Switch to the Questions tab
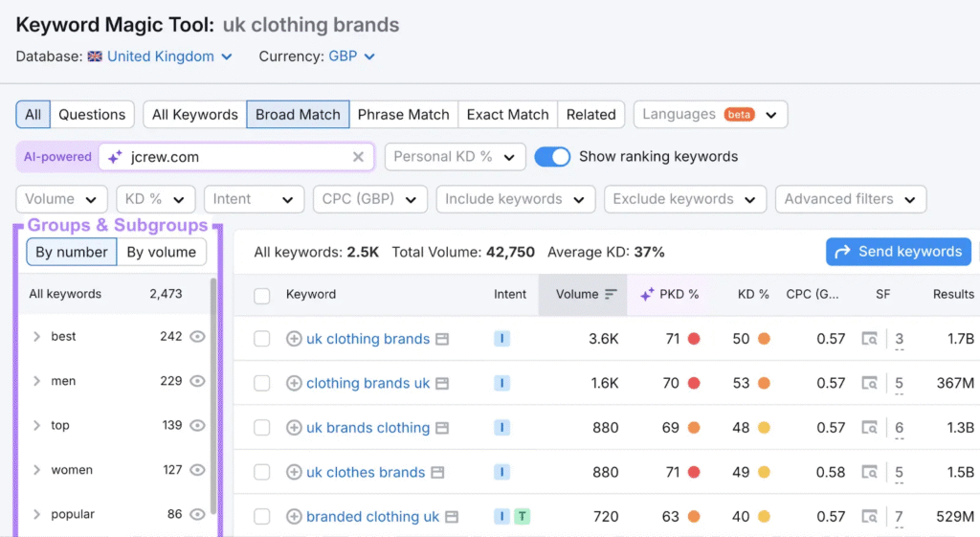 [x=92, y=115]
